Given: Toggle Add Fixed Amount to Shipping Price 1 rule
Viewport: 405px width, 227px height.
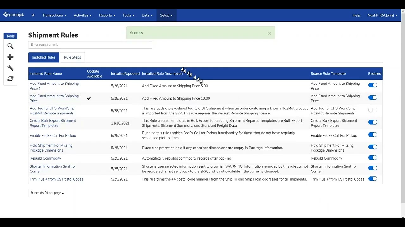Looking at the screenshot, I should point(372,85).
